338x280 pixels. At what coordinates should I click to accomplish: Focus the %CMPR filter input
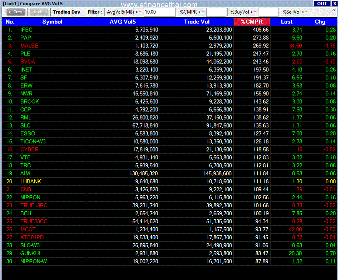(216, 12)
